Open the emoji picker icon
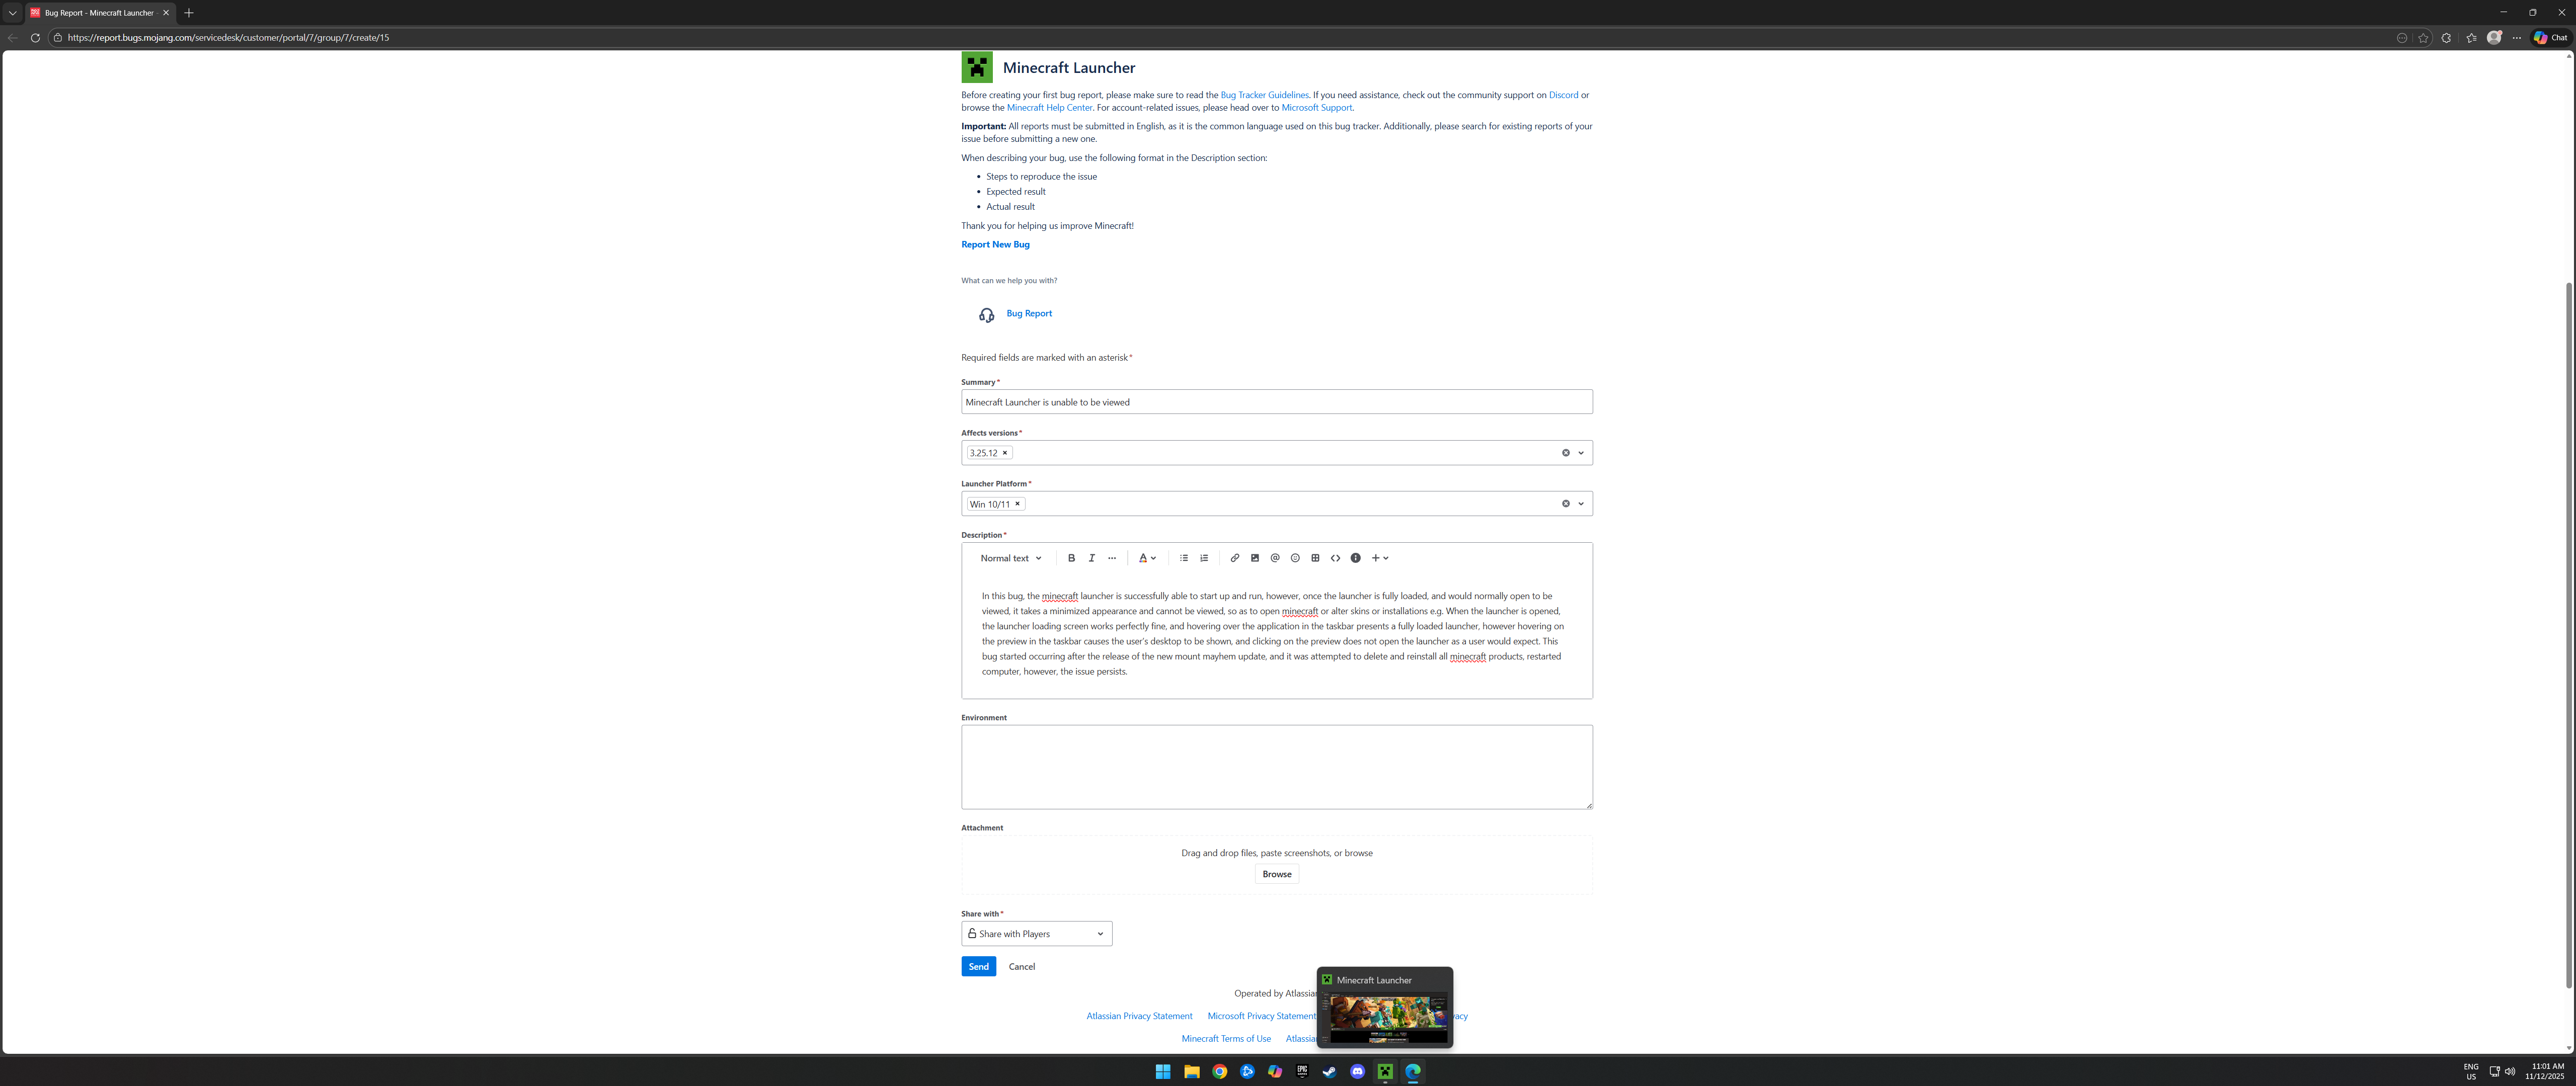2576x1086 pixels. click(1295, 558)
